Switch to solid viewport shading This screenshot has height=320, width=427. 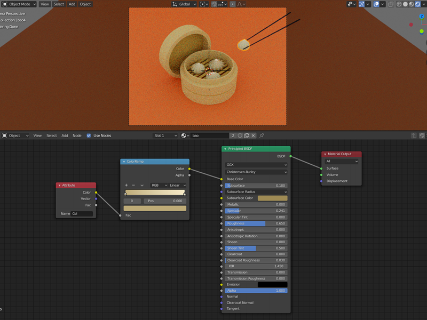tap(405, 4)
